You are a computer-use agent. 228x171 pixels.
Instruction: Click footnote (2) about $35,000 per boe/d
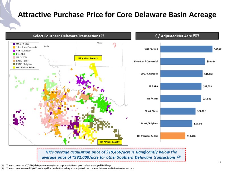coord(68,168)
